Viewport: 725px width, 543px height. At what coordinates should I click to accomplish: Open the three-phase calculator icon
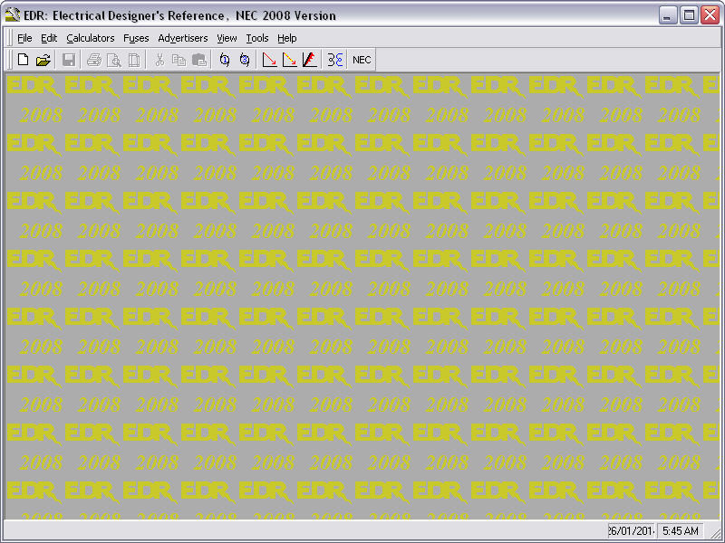(x=244, y=60)
